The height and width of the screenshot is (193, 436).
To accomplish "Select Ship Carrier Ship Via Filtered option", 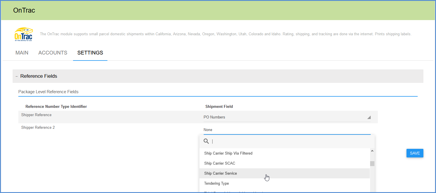I will pos(228,153).
